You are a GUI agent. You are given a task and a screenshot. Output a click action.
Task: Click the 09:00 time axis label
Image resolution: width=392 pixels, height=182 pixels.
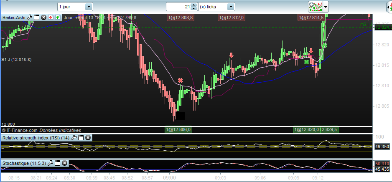(x=170, y=178)
